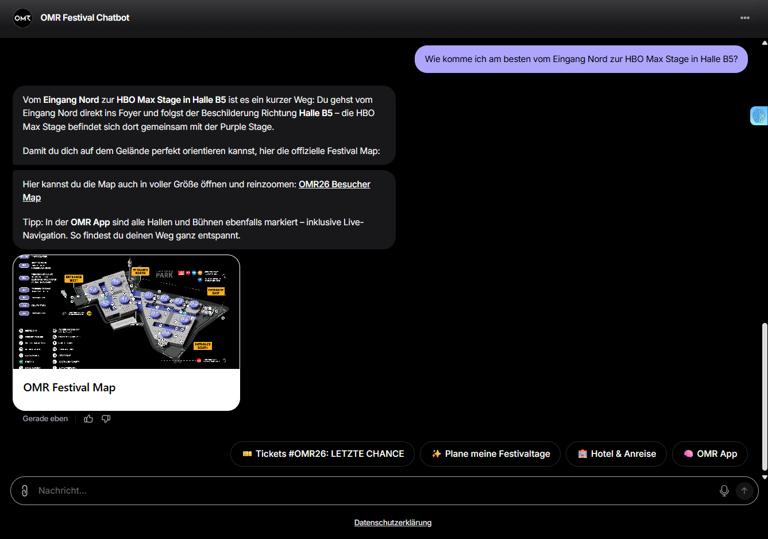Viewport: 768px width, 539px height.
Task: Click the OMR Festival Chatbot title
Action: click(85, 18)
